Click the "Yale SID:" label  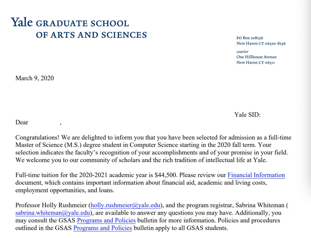click(x=247, y=115)
